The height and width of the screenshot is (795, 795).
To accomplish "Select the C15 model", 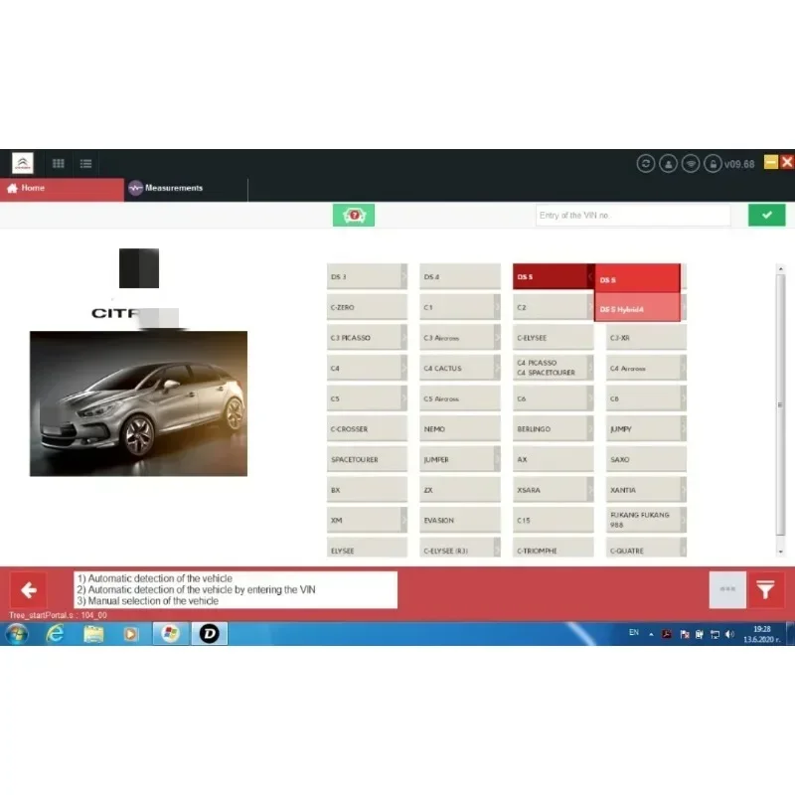I will 554,520.
